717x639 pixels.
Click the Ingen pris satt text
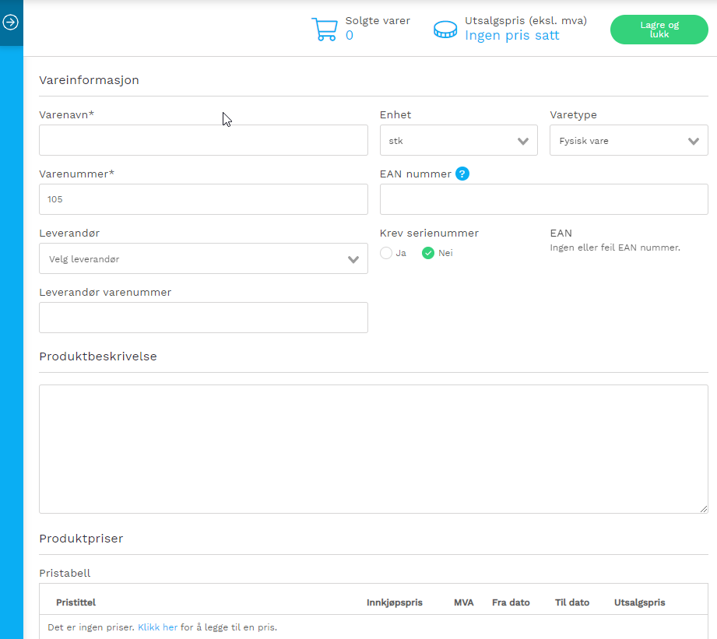pyautogui.click(x=511, y=35)
